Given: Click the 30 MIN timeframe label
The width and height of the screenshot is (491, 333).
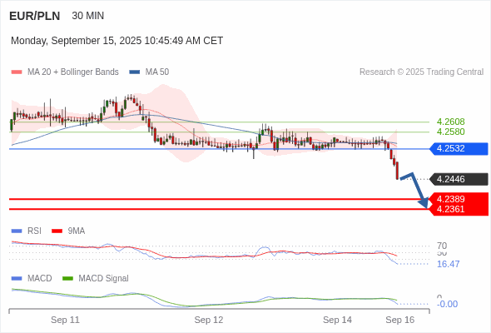Looking at the screenshot, I should coord(88,16).
